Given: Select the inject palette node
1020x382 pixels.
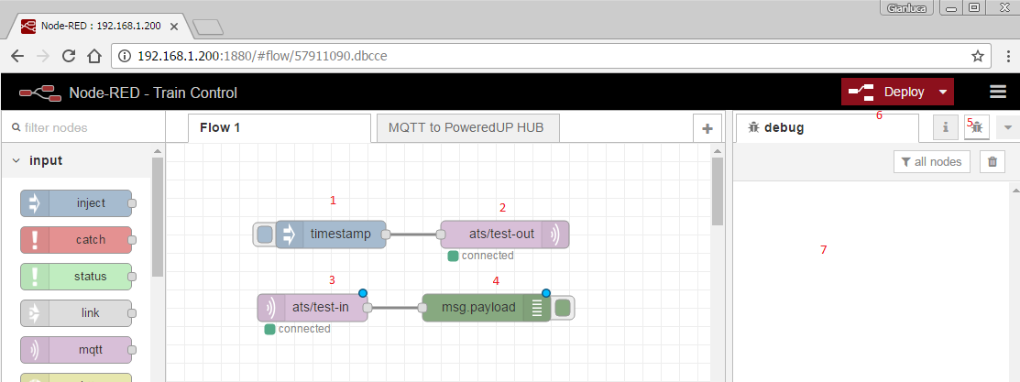Looking at the screenshot, I should [75, 203].
